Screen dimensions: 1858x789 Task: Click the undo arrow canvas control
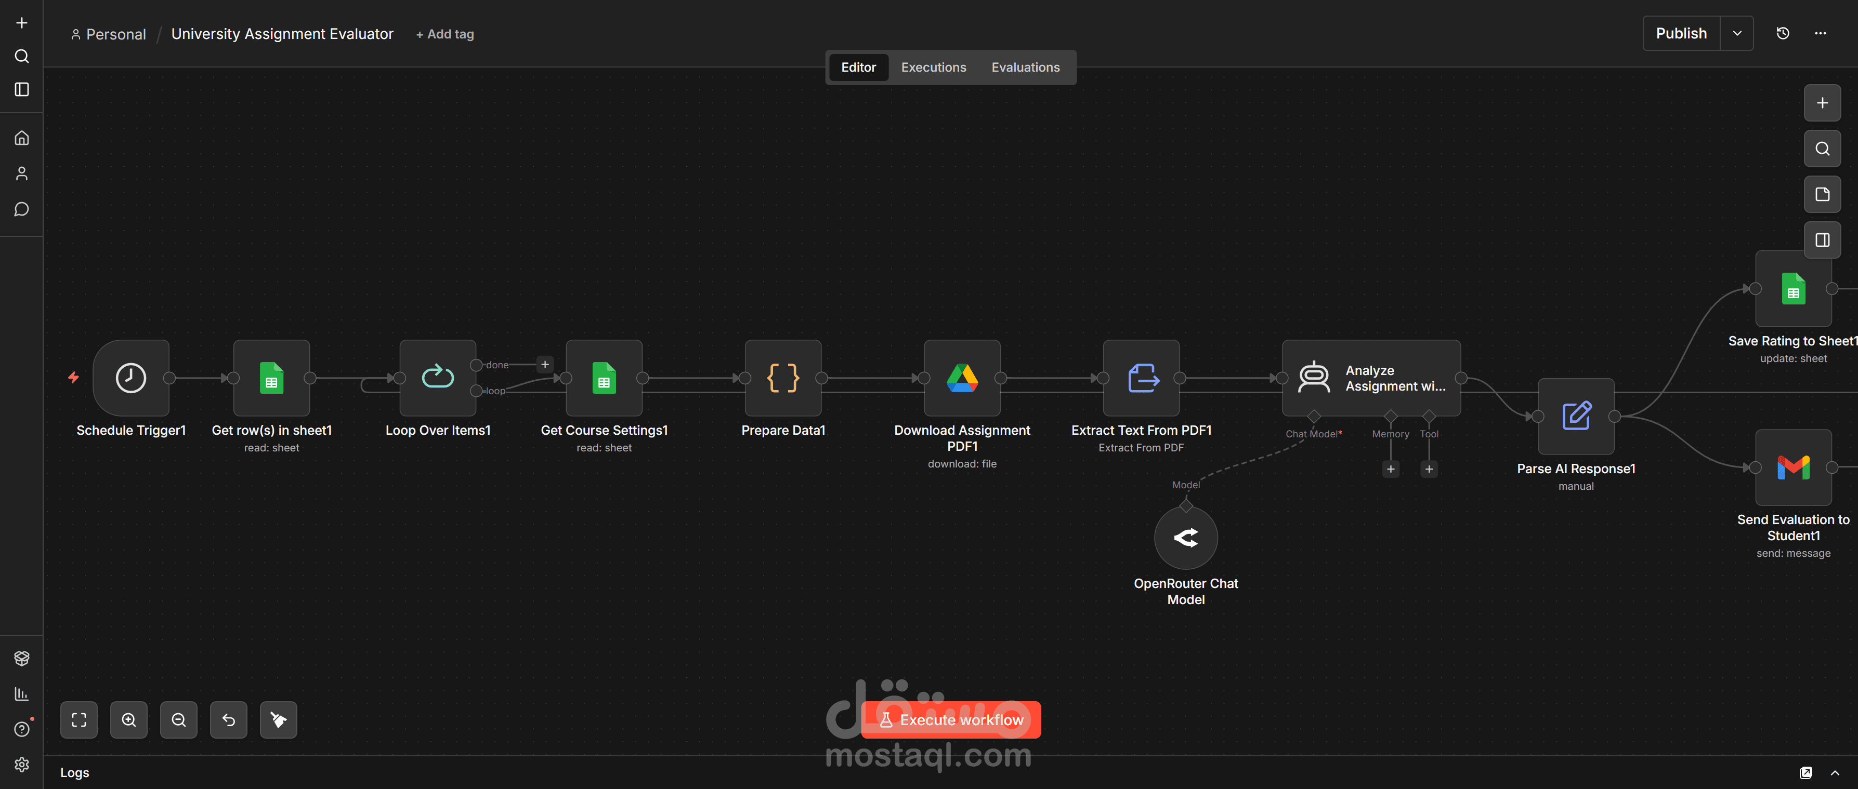[228, 720]
